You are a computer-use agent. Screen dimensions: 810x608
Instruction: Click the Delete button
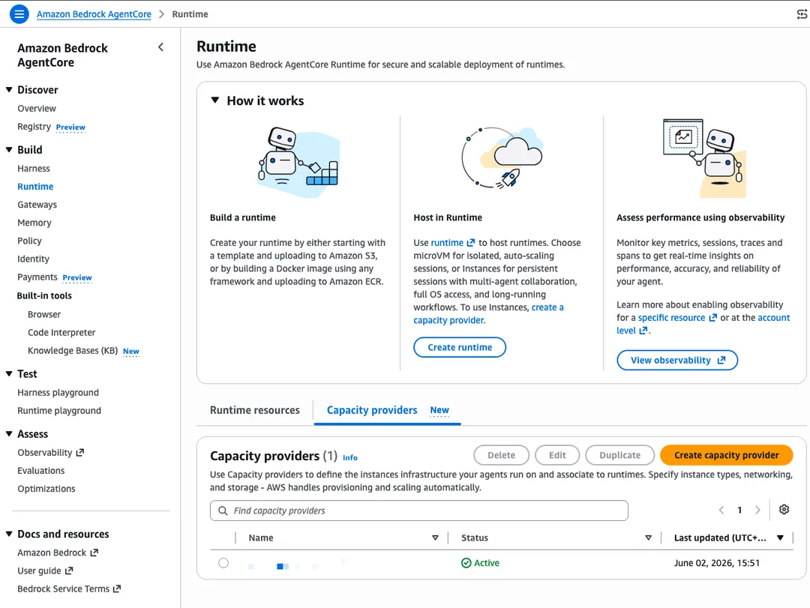point(501,455)
